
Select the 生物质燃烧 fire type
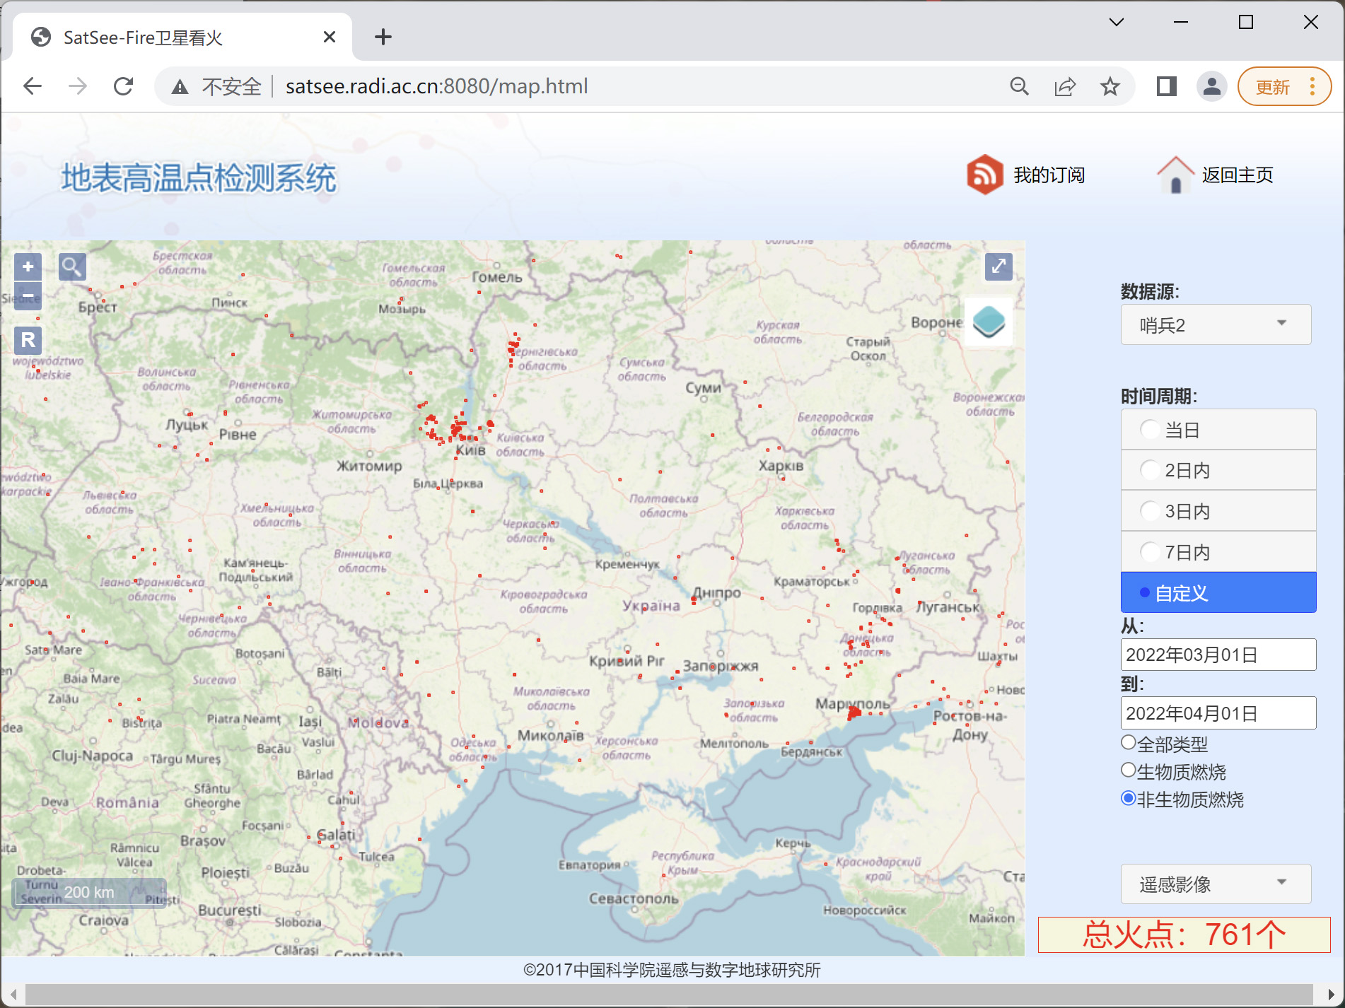[x=1129, y=770]
